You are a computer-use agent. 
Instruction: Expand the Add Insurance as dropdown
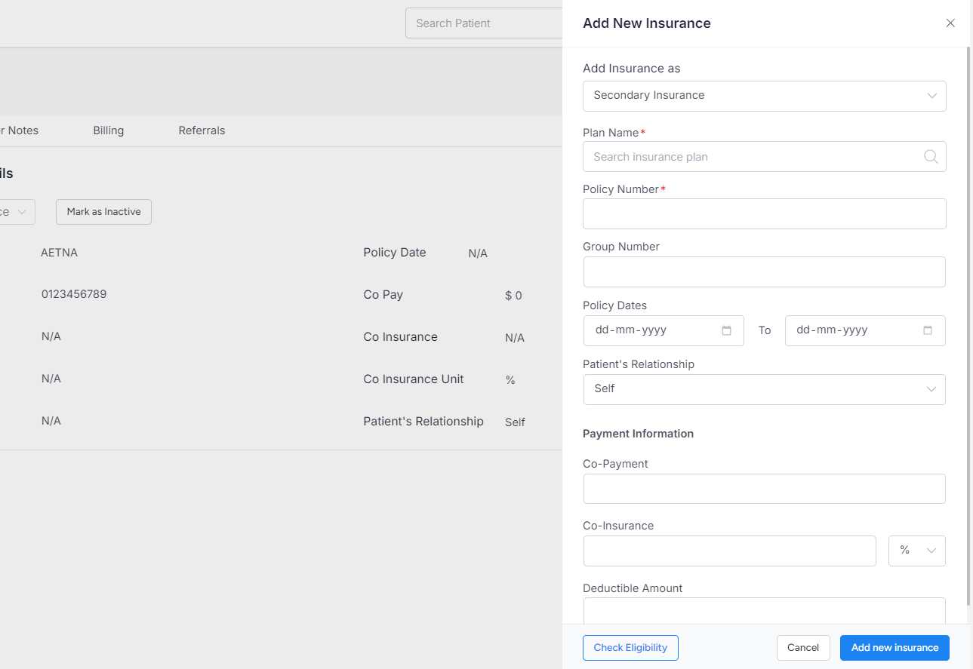pos(764,96)
